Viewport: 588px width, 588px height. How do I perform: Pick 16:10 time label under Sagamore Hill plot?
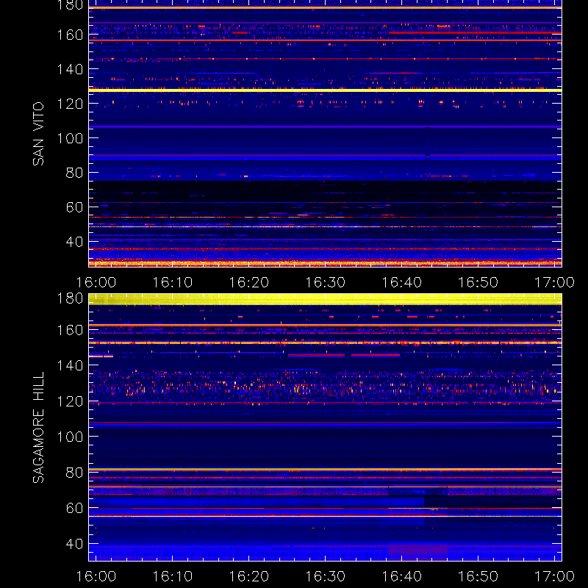click(x=173, y=576)
